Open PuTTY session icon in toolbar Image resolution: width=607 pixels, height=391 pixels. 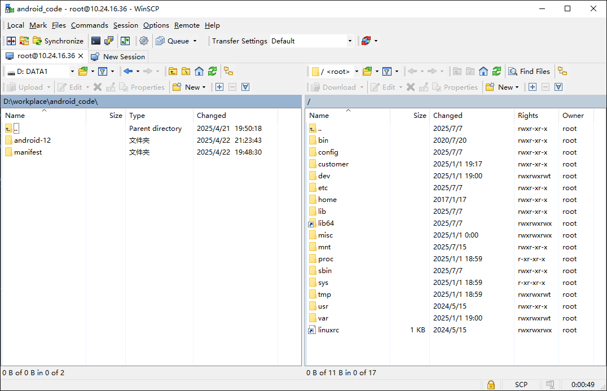click(109, 41)
